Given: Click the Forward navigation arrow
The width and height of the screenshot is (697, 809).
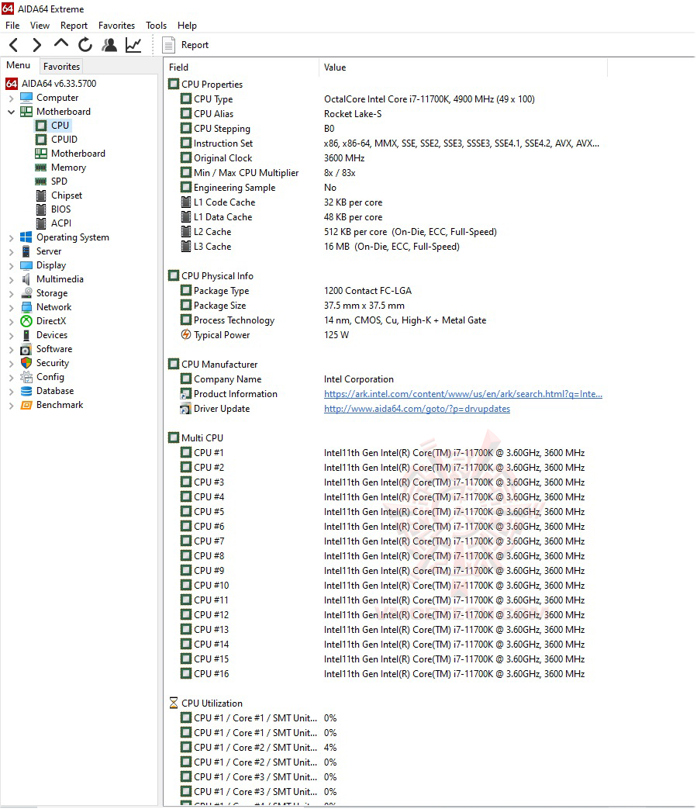Looking at the screenshot, I should pyautogui.click(x=36, y=45).
